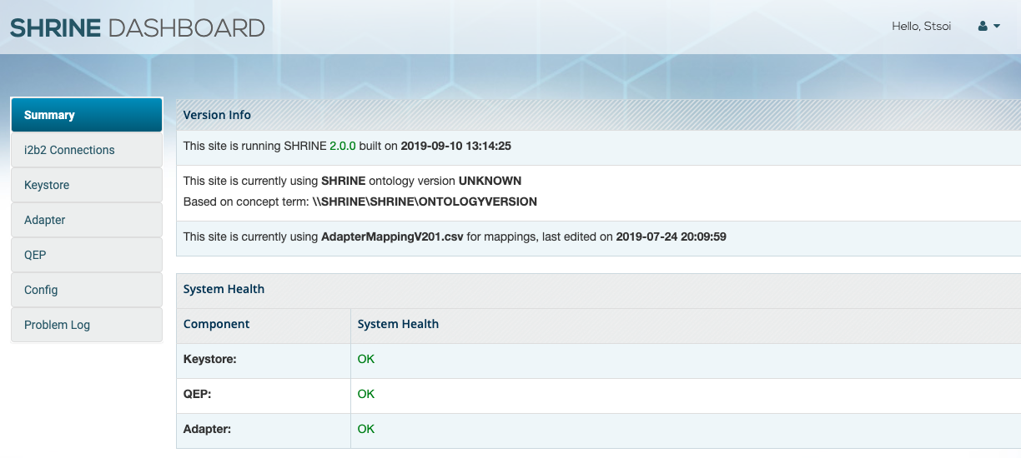
Task: Click ontology version UNKNOWN text
Action: (x=490, y=181)
